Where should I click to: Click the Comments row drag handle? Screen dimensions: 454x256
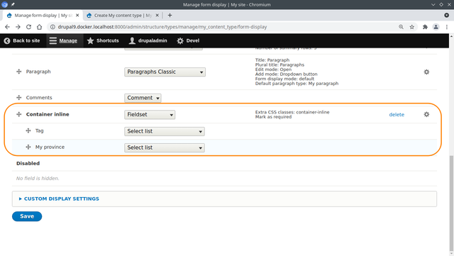pos(19,98)
